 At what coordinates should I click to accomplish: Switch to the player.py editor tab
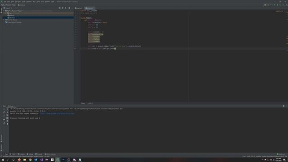[90, 8]
